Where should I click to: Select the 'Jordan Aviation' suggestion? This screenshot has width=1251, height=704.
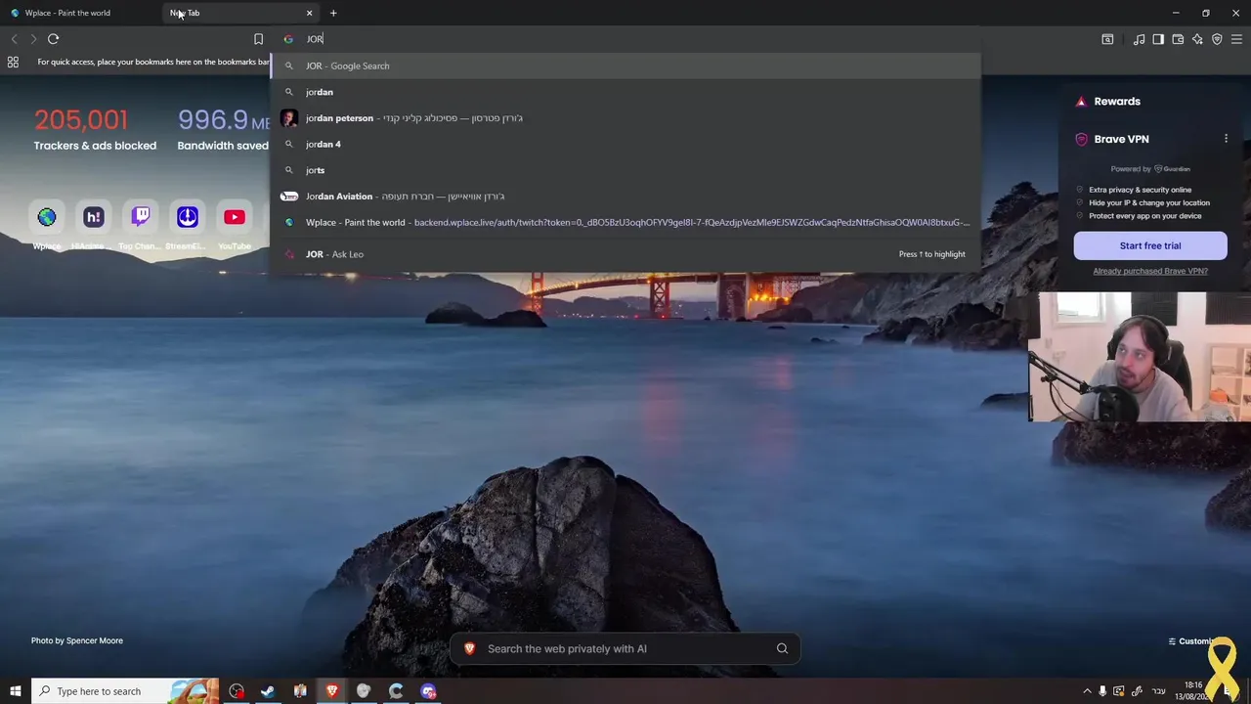click(625, 197)
